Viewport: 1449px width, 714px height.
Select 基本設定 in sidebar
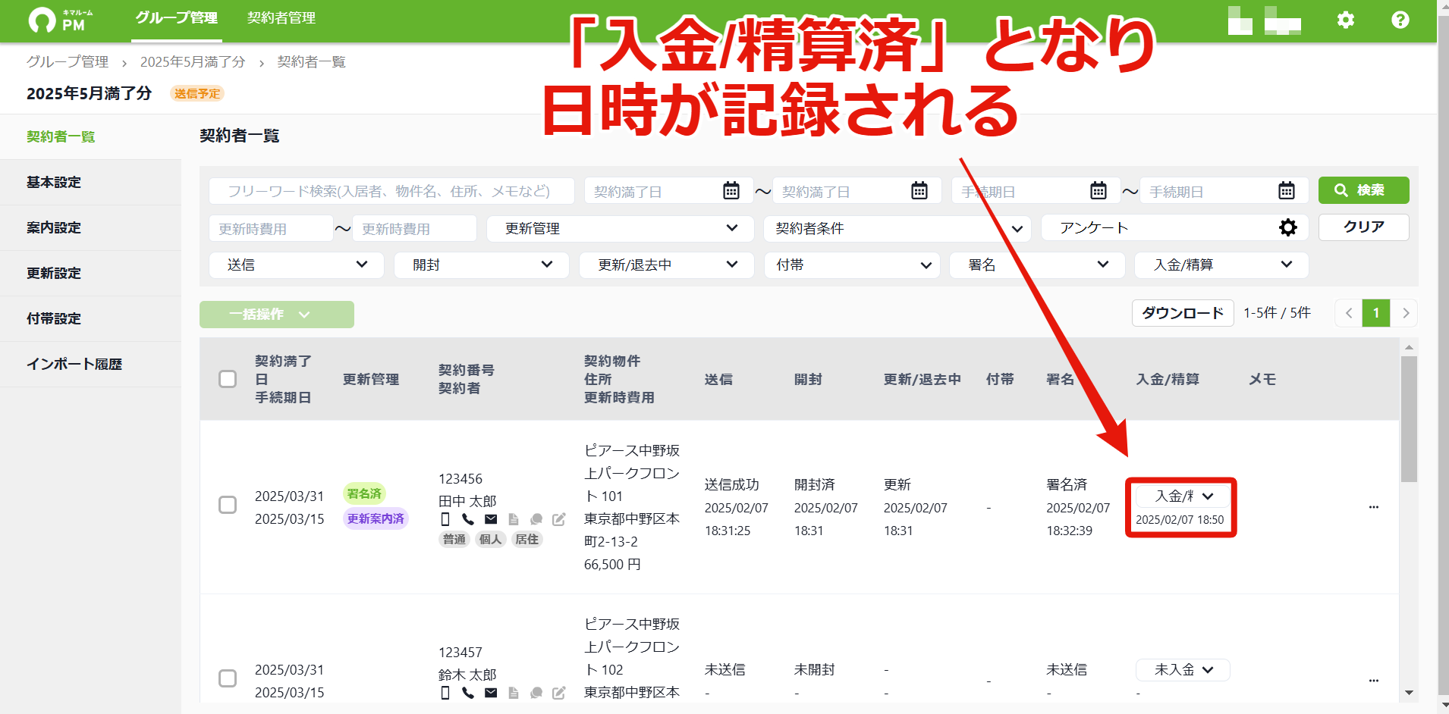coord(90,183)
